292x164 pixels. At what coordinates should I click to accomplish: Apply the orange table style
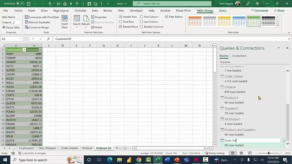[x=195, y=21]
